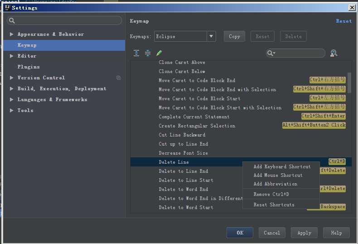Image resolution: width=358 pixels, height=244 pixels.
Task: Select the Delete to Line End action
Action: pos(184,171)
